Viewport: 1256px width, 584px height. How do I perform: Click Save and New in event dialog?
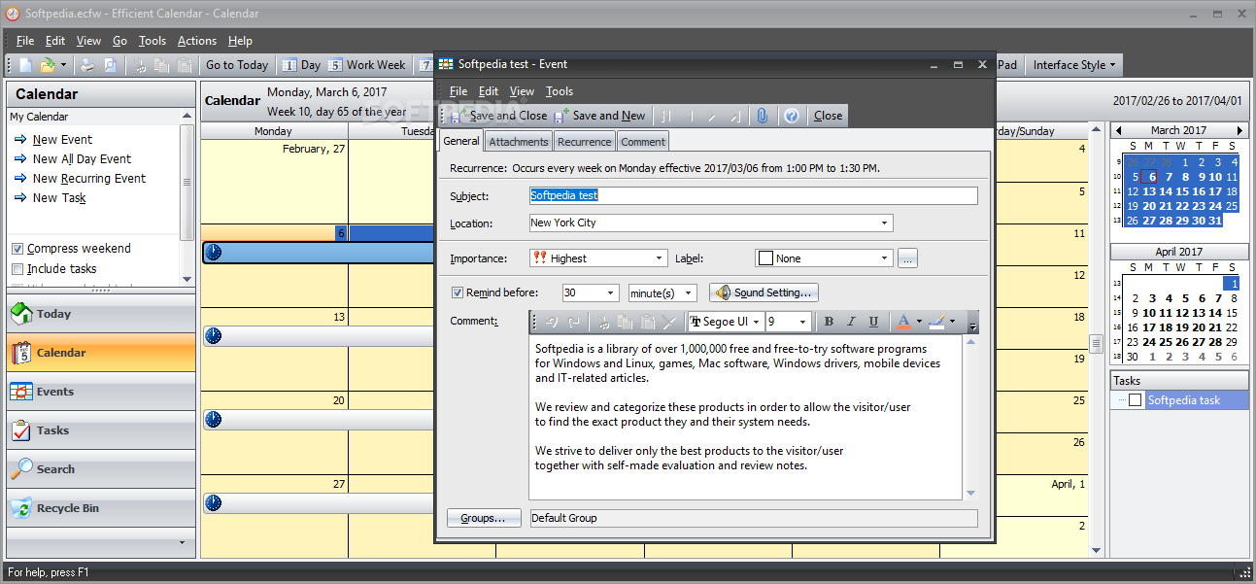tap(600, 116)
